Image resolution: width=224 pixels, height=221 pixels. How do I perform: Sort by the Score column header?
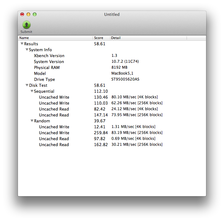coord(101,38)
